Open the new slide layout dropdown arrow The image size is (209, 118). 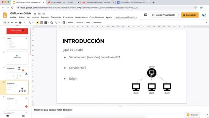(8, 23)
